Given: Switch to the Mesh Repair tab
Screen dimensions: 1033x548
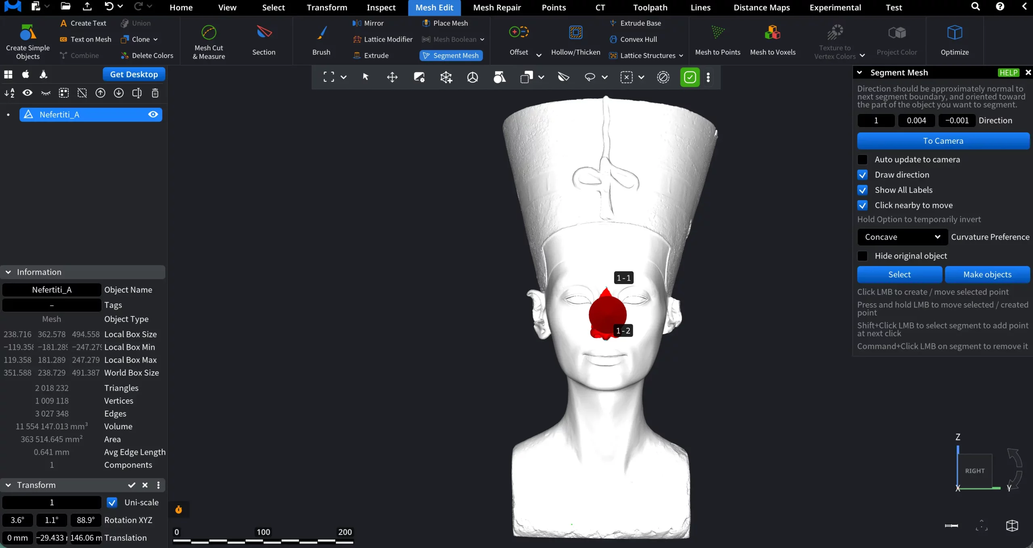Looking at the screenshot, I should 497,7.
